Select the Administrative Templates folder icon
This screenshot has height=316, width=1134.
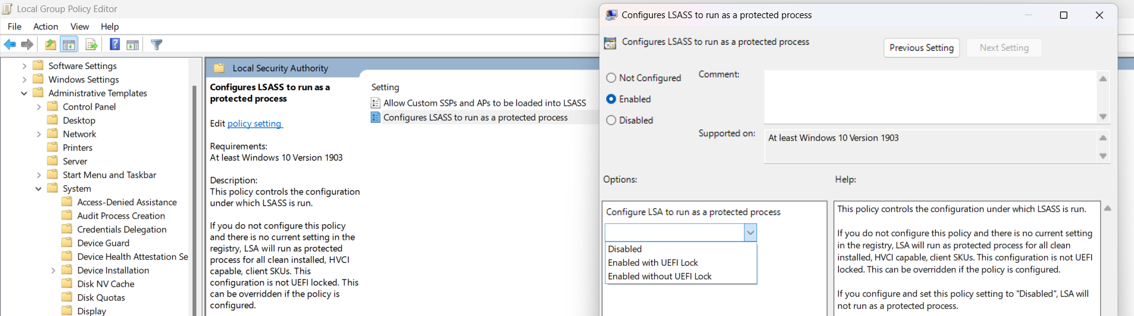[x=38, y=93]
